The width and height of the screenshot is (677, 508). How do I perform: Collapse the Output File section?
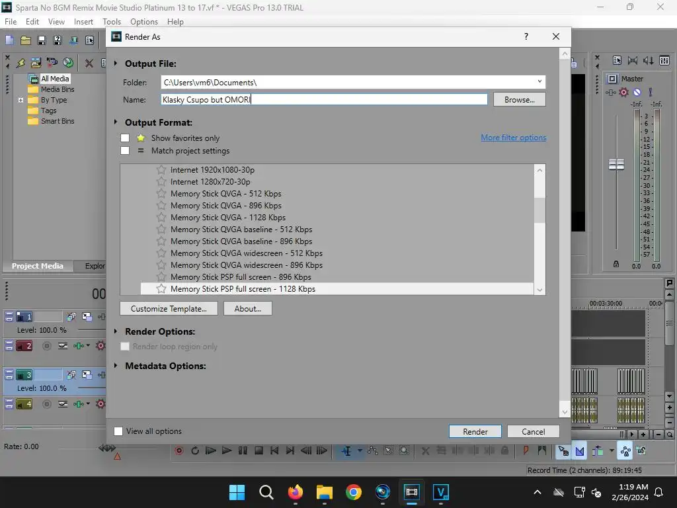pos(116,63)
